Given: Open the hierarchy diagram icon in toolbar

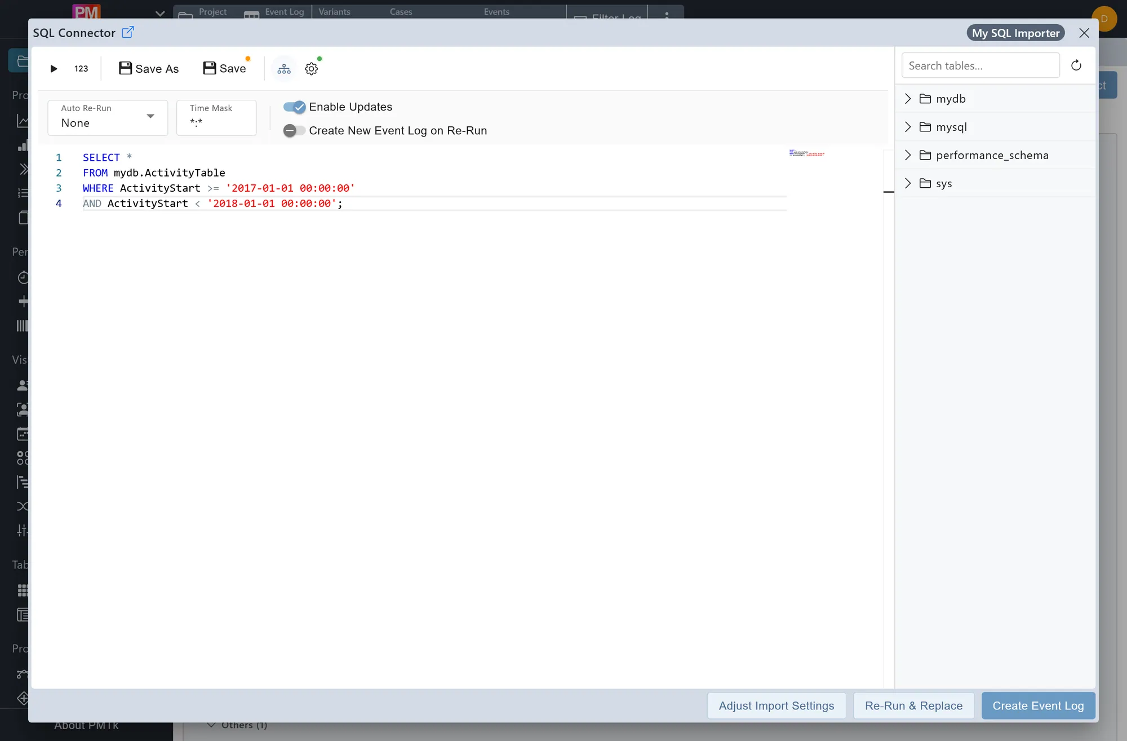Looking at the screenshot, I should 284,69.
